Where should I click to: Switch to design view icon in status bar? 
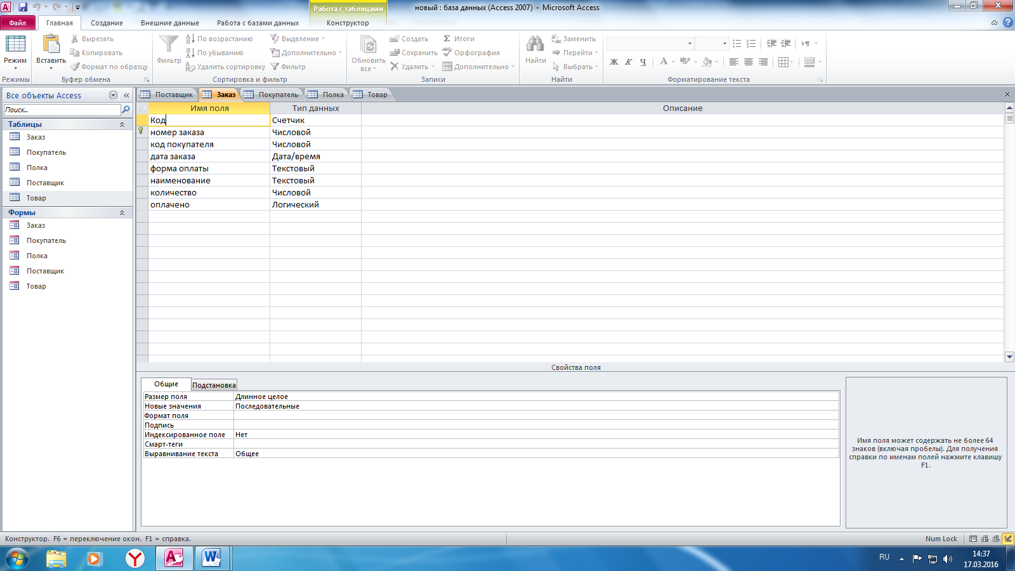coord(1008,539)
